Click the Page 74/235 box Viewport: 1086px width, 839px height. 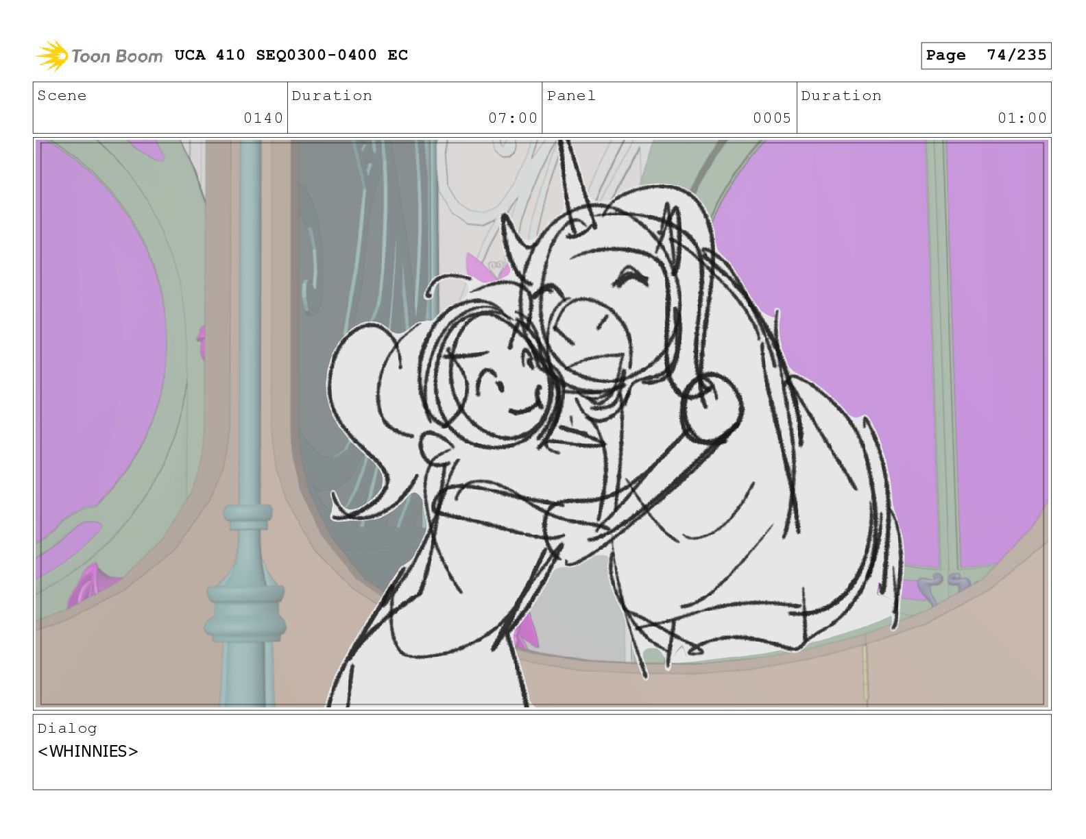point(985,56)
